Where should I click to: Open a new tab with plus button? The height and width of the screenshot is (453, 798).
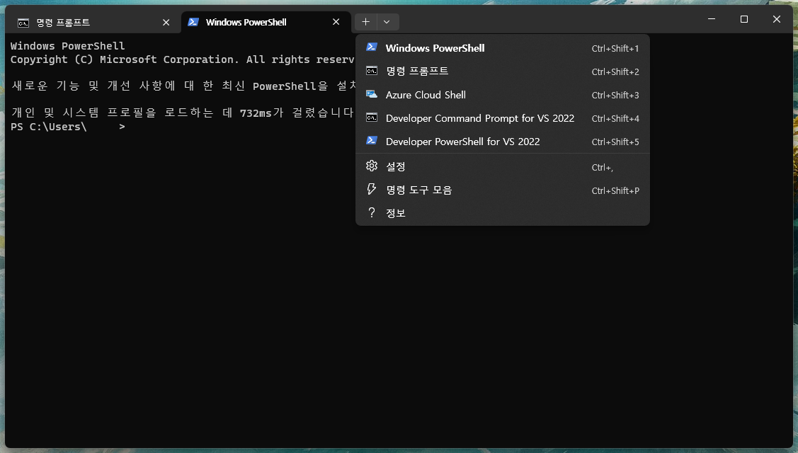point(365,22)
